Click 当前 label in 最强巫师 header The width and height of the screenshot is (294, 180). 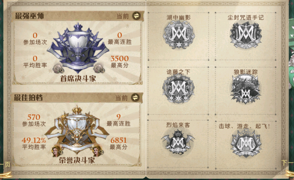pyautogui.click(x=122, y=16)
